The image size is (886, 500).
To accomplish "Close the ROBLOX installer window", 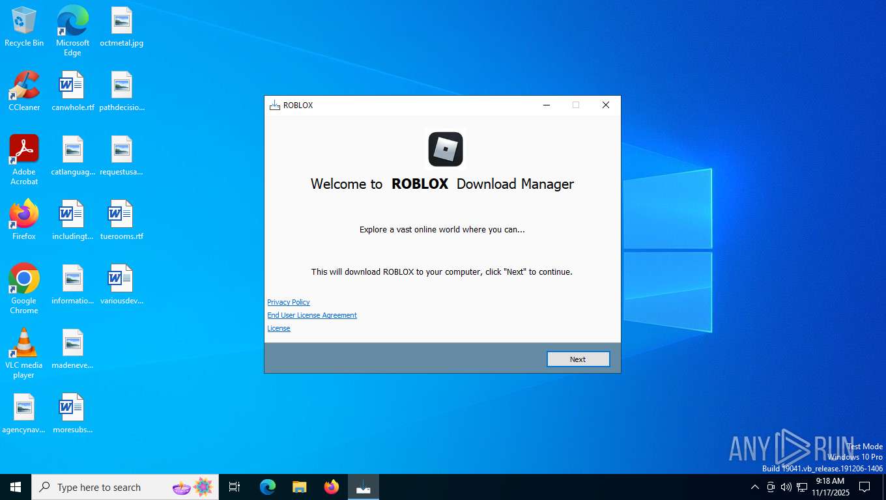I will click(606, 105).
